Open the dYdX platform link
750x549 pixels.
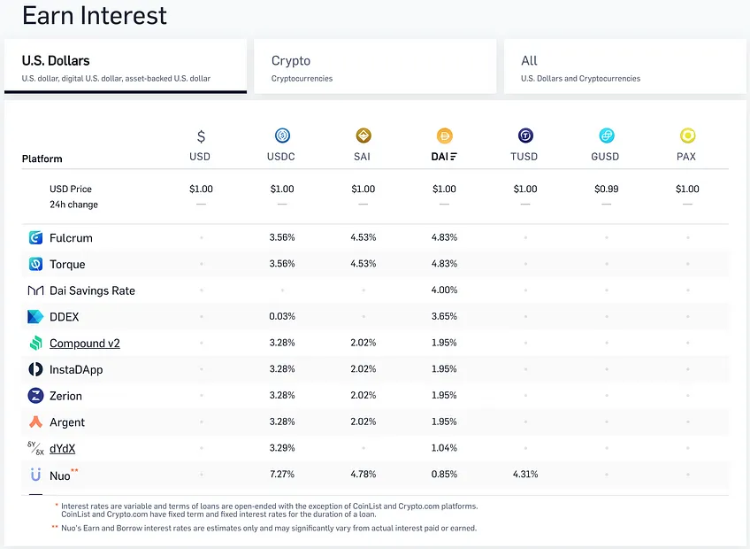tap(63, 449)
